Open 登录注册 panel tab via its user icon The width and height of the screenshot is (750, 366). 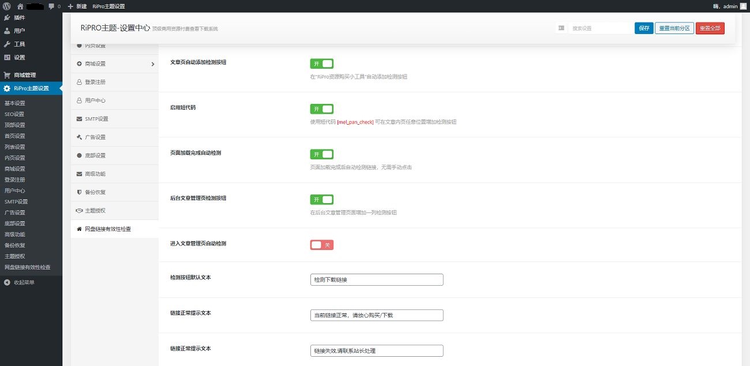pos(79,82)
